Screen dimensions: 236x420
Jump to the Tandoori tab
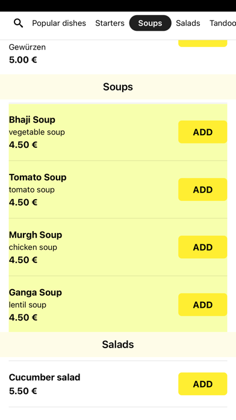223,24
